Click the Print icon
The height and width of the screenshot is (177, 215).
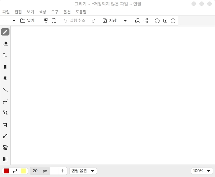click(138, 21)
